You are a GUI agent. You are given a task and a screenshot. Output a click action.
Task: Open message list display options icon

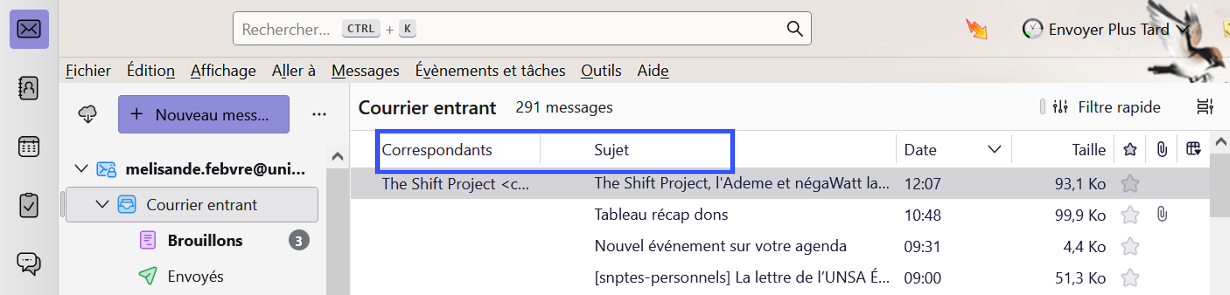point(1205,107)
